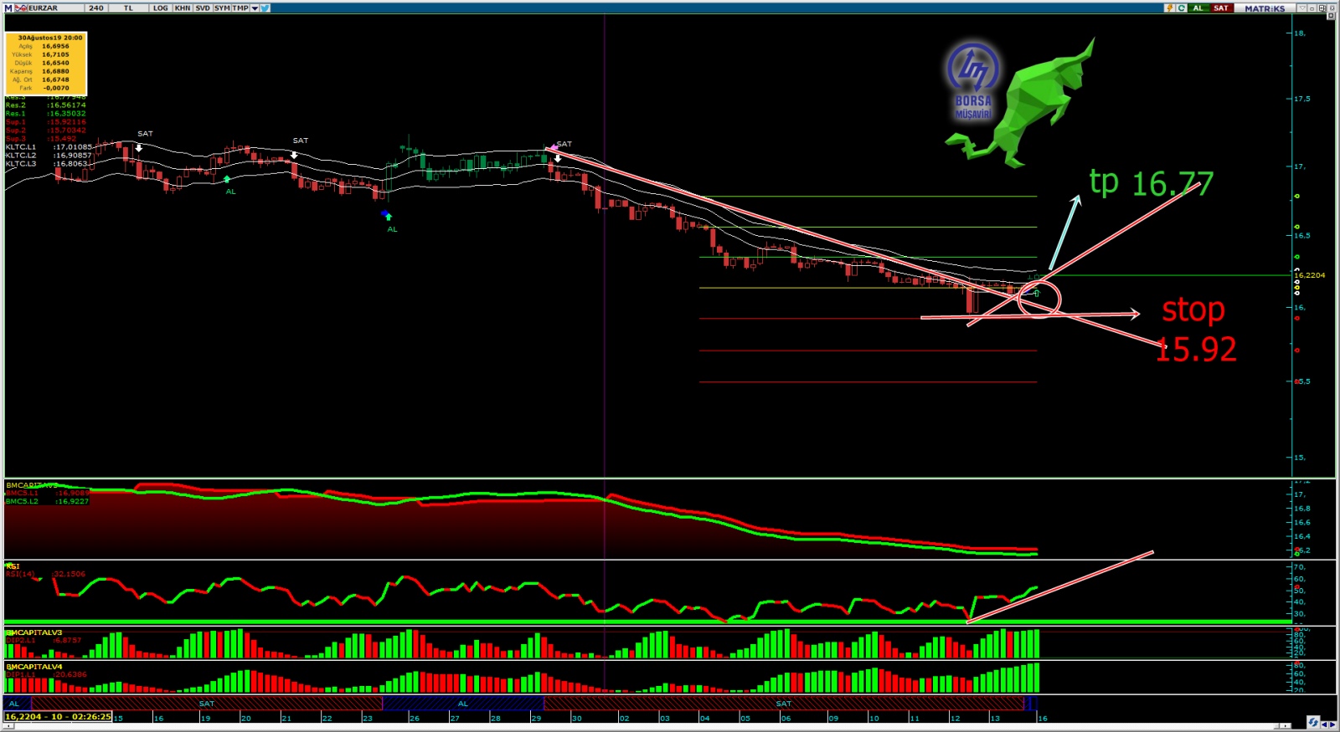Toggle the TMP template option
Screen dimensions: 1340x732
(240, 8)
